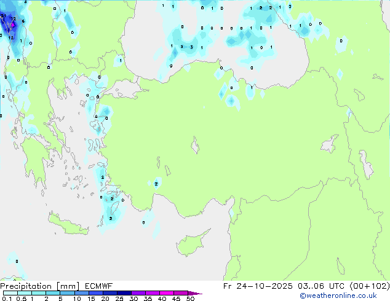The image size is (390, 301).
Task: Select the 25–30 mm dark navy swatch
Action: 124,293
